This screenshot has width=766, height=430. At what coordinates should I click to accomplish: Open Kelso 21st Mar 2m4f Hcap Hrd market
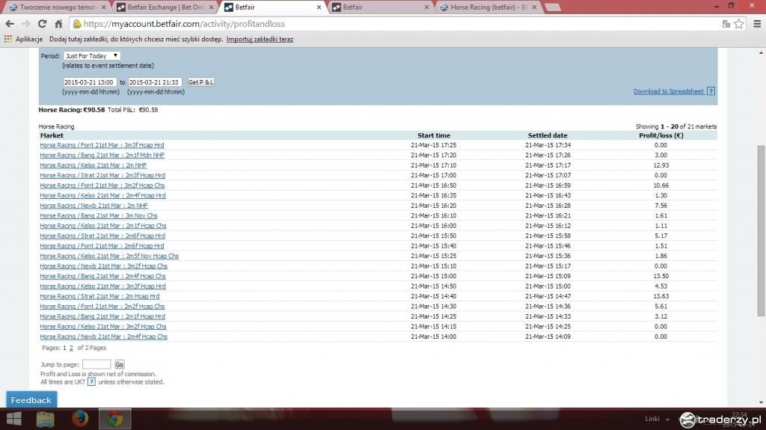pos(102,195)
